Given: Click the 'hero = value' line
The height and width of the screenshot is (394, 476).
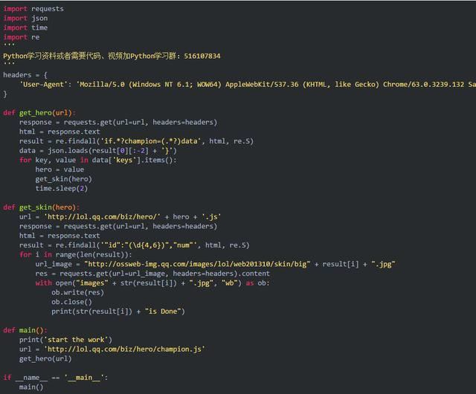Looking at the screenshot, I should [x=59, y=169].
